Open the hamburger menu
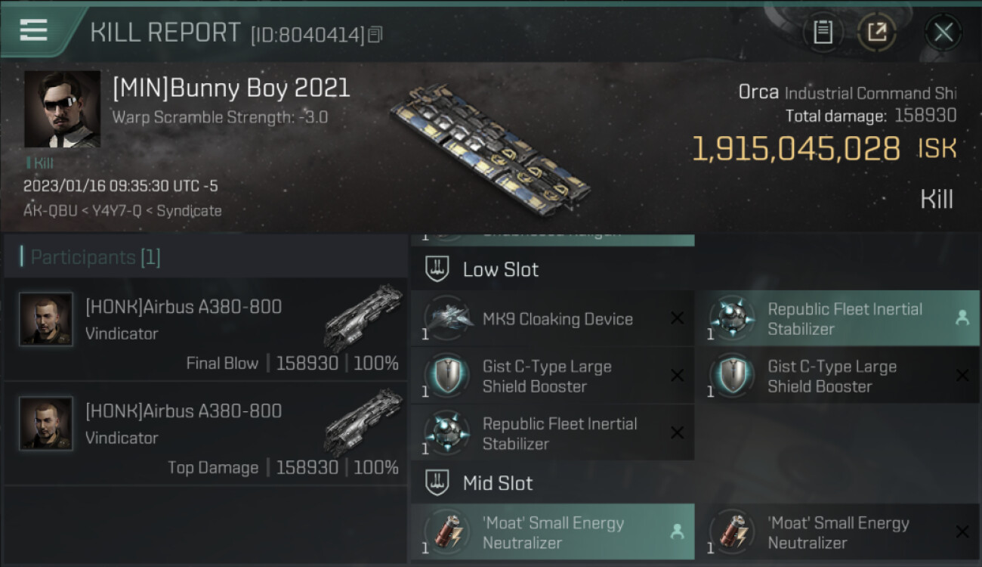Image resolution: width=982 pixels, height=567 pixels. pos(33,30)
